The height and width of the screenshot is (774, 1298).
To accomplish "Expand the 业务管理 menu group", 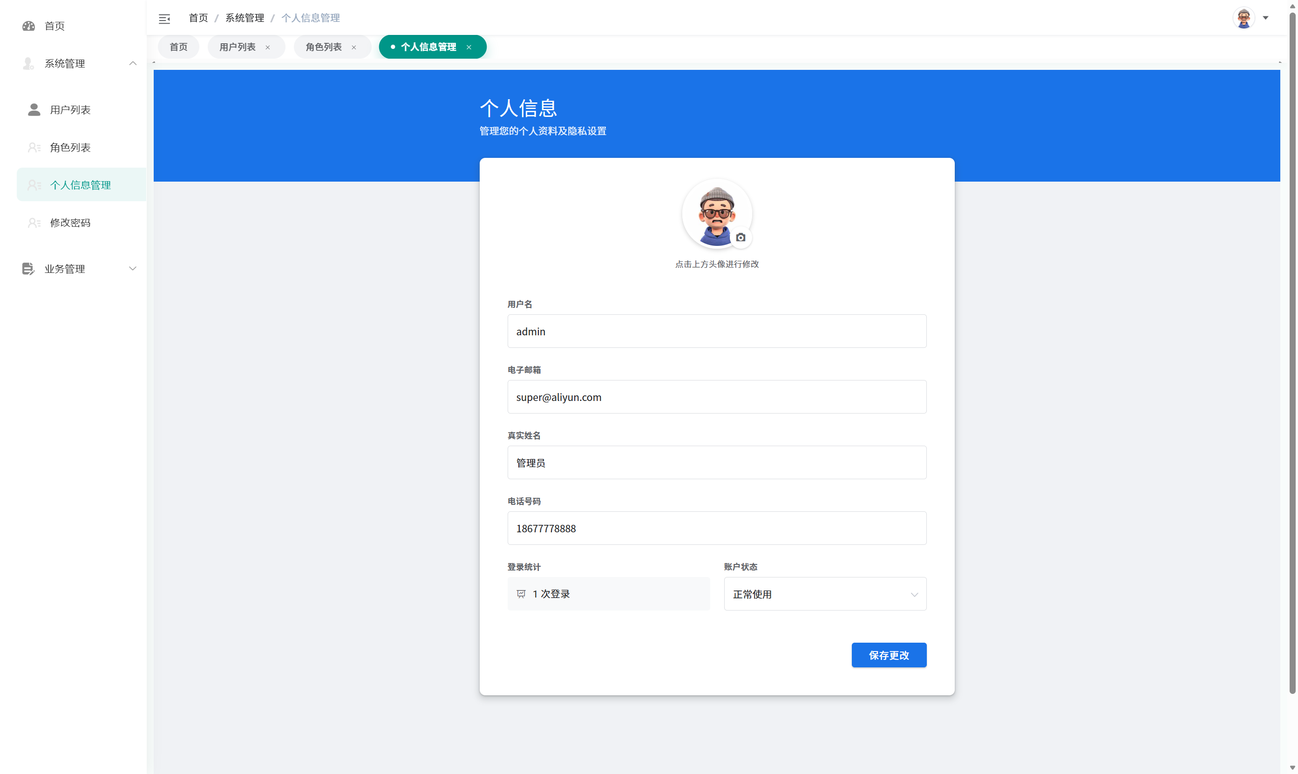I will pos(133,269).
